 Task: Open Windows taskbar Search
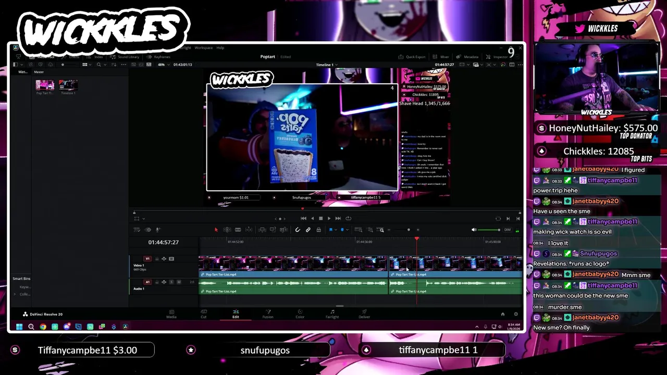click(31, 327)
